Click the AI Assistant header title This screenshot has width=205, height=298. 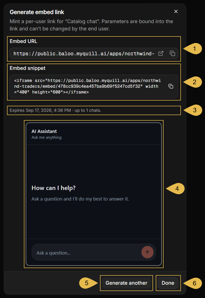[44, 131]
